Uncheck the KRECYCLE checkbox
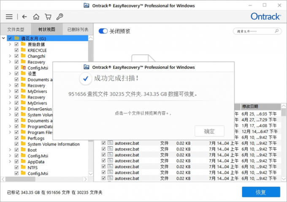Viewport: 287px width, 202px height. click(x=16, y=50)
